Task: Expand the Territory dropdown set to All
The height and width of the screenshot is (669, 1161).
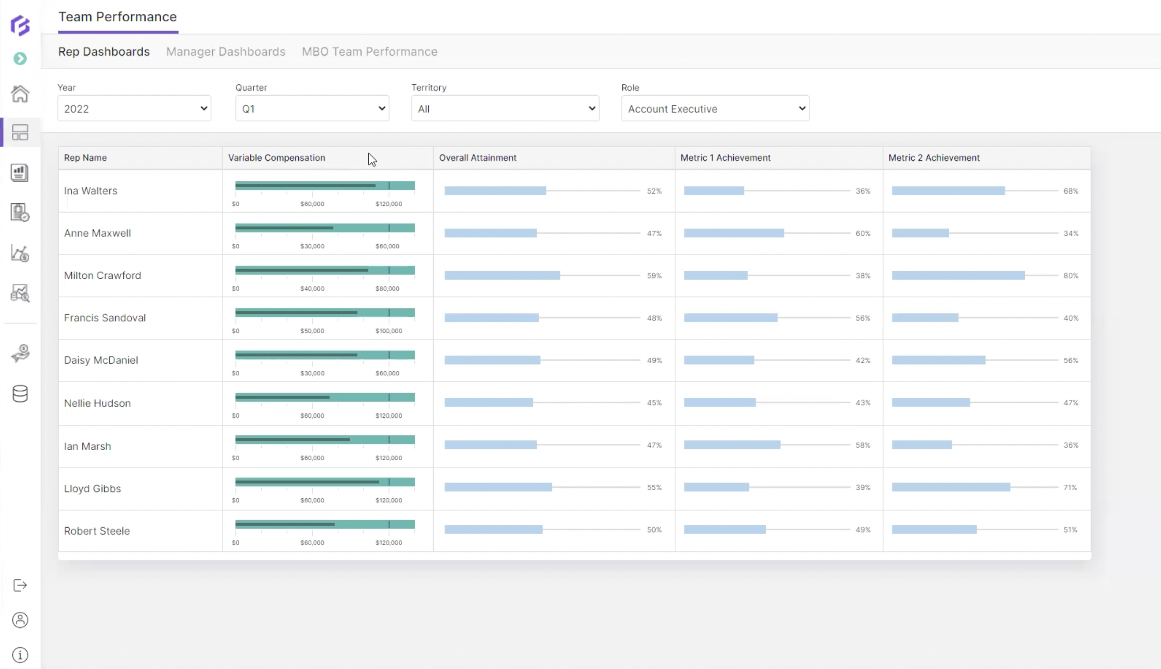Action: click(504, 108)
